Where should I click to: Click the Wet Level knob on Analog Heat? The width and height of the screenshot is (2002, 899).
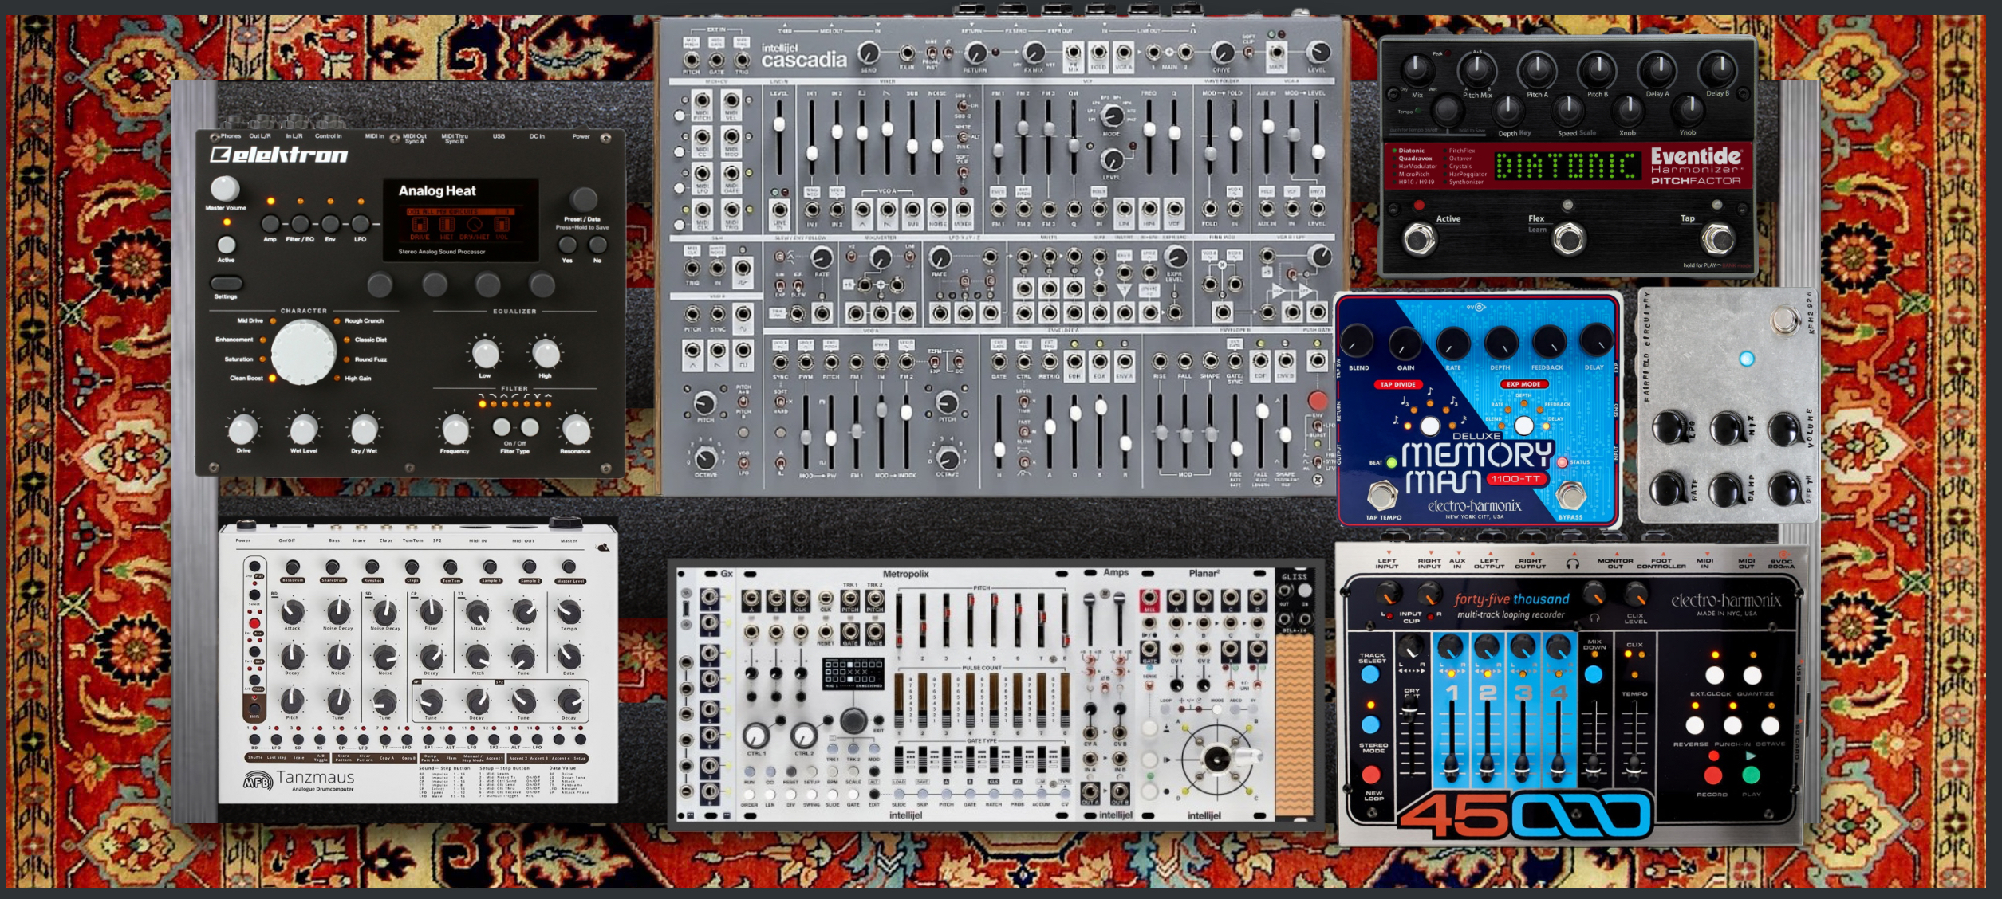pos(303,430)
